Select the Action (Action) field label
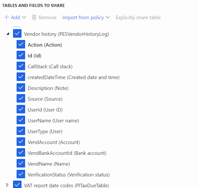The image size is (198, 188). coord(45,45)
